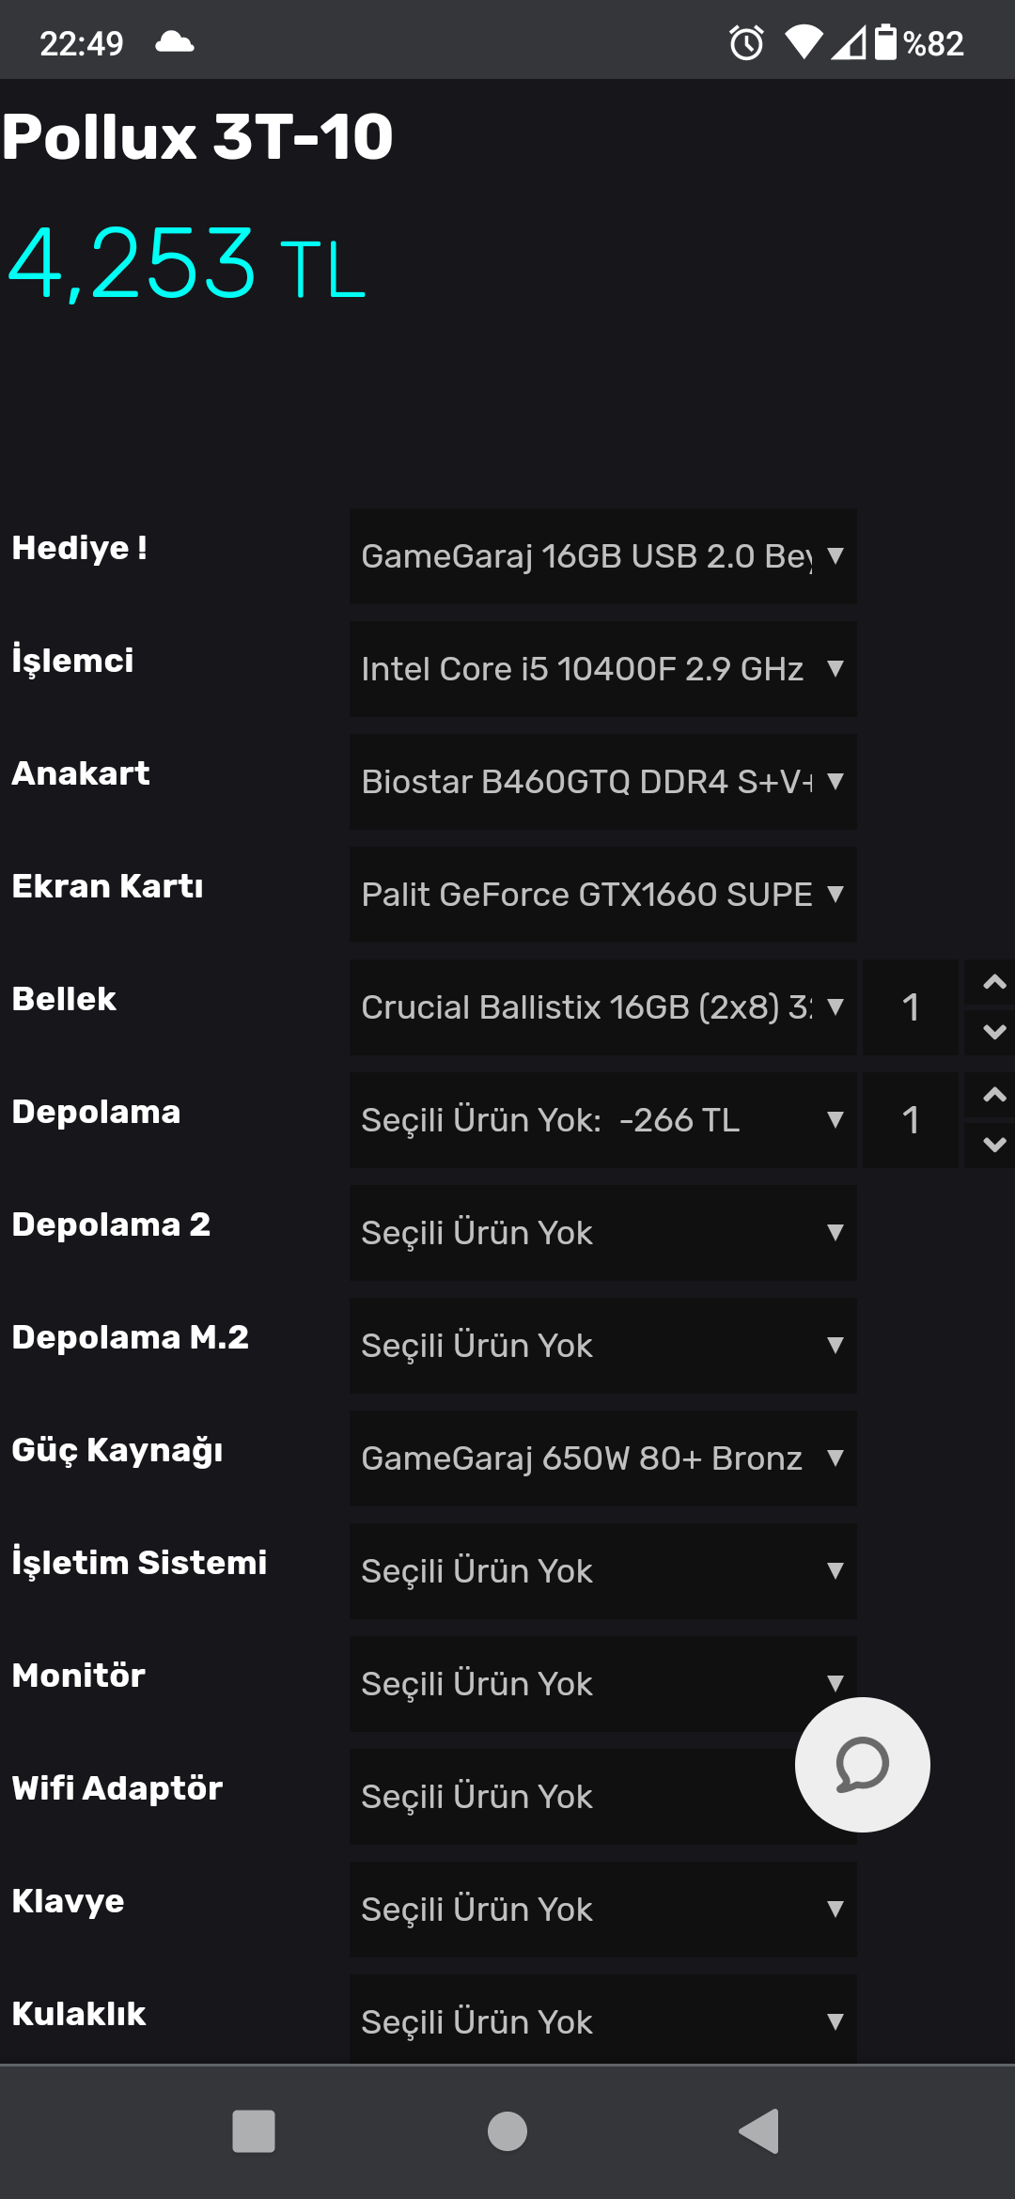Click the Depolama quantity input field

(910, 1120)
